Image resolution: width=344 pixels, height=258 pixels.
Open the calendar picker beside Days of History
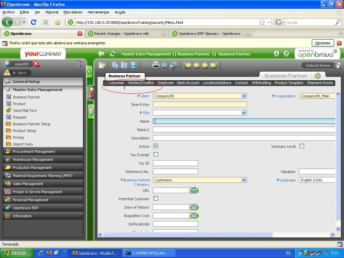click(x=194, y=207)
